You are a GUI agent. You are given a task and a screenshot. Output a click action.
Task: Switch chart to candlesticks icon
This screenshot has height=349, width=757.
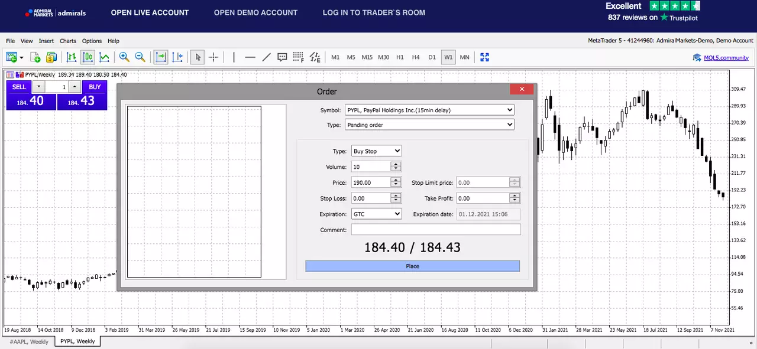tap(88, 57)
